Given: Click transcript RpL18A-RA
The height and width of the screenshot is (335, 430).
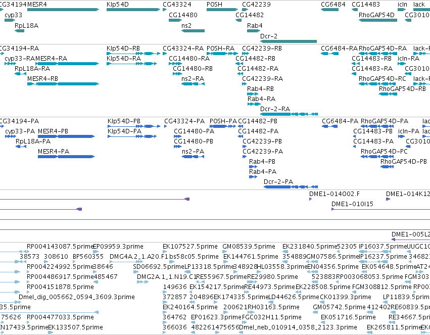Looking at the screenshot, I should point(32,69).
